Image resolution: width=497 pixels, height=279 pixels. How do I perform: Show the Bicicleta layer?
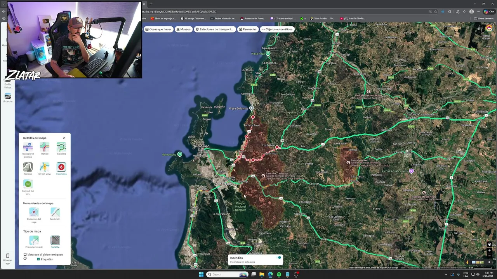[61, 147]
